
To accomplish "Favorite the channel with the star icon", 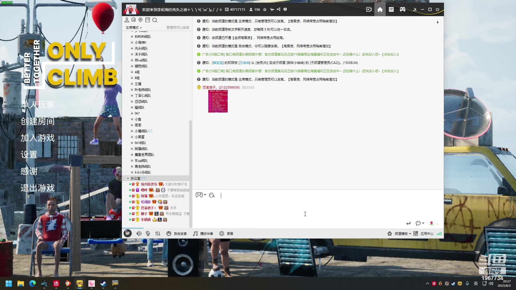I will (265, 9).
